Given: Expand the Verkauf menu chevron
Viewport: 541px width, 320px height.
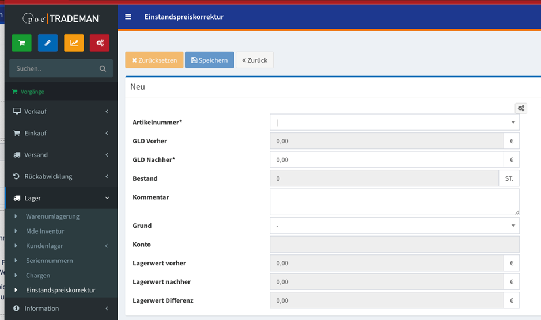Looking at the screenshot, I should tap(107, 112).
